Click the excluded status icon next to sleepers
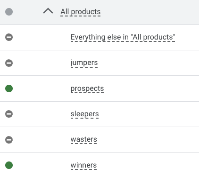This screenshot has width=199, height=177. pyautogui.click(x=9, y=114)
